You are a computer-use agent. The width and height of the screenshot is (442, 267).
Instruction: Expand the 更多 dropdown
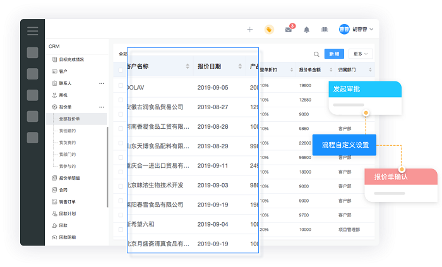pyautogui.click(x=362, y=54)
